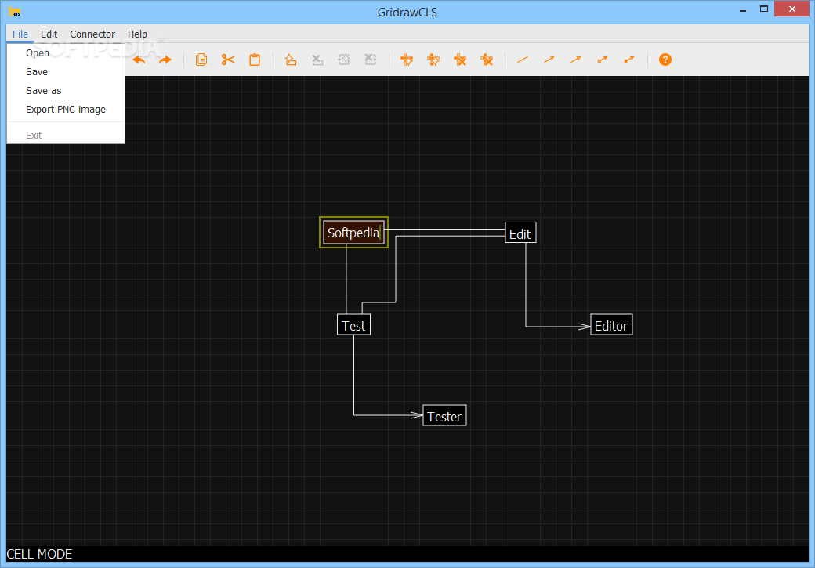Open help via question mark icon

tap(665, 60)
